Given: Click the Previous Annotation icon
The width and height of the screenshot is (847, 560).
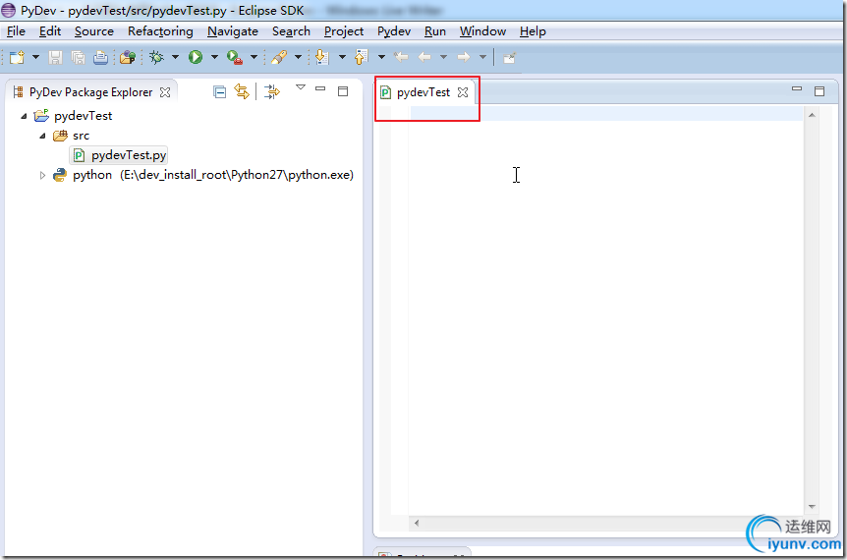Looking at the screenshot, I should pyautogui.click(x=362, y=57).
